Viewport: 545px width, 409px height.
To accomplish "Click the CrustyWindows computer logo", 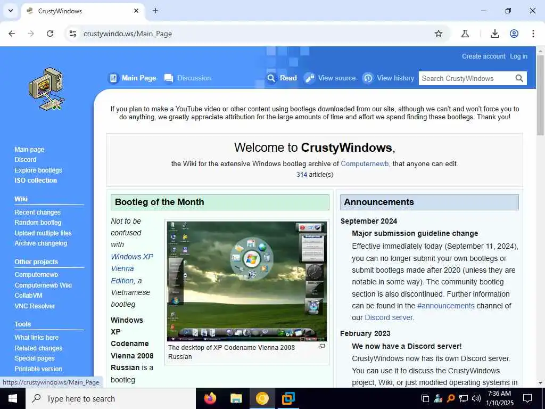I will 46,89.
